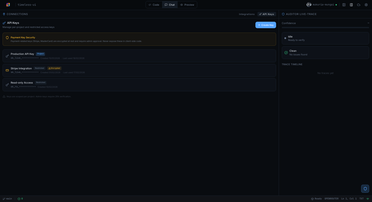This screenshot has width=372, height=202.
Task: Switch to Integrations view
Action: pyautogui.click(x=247, y=14)
